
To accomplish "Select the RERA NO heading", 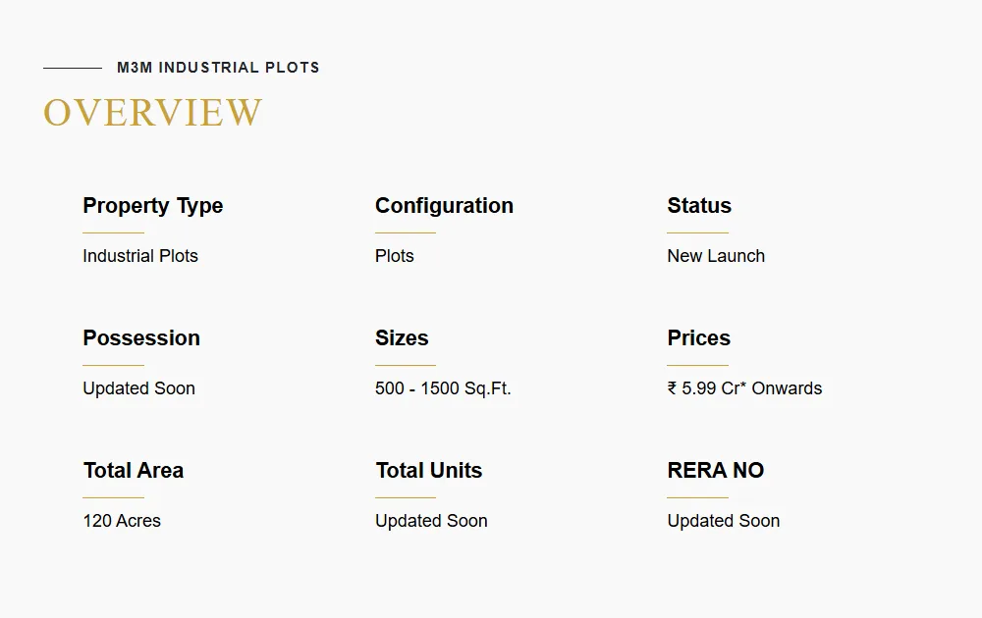I will 715,471.
